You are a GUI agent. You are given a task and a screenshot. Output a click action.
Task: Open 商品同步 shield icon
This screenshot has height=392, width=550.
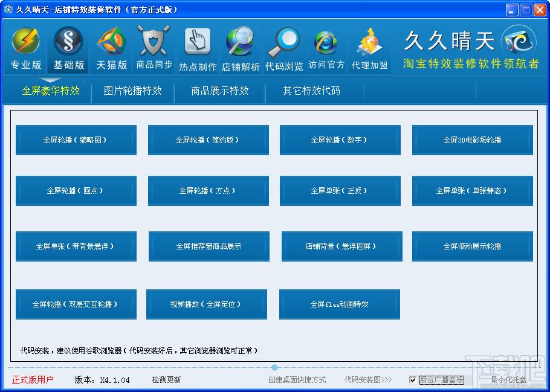154,40
